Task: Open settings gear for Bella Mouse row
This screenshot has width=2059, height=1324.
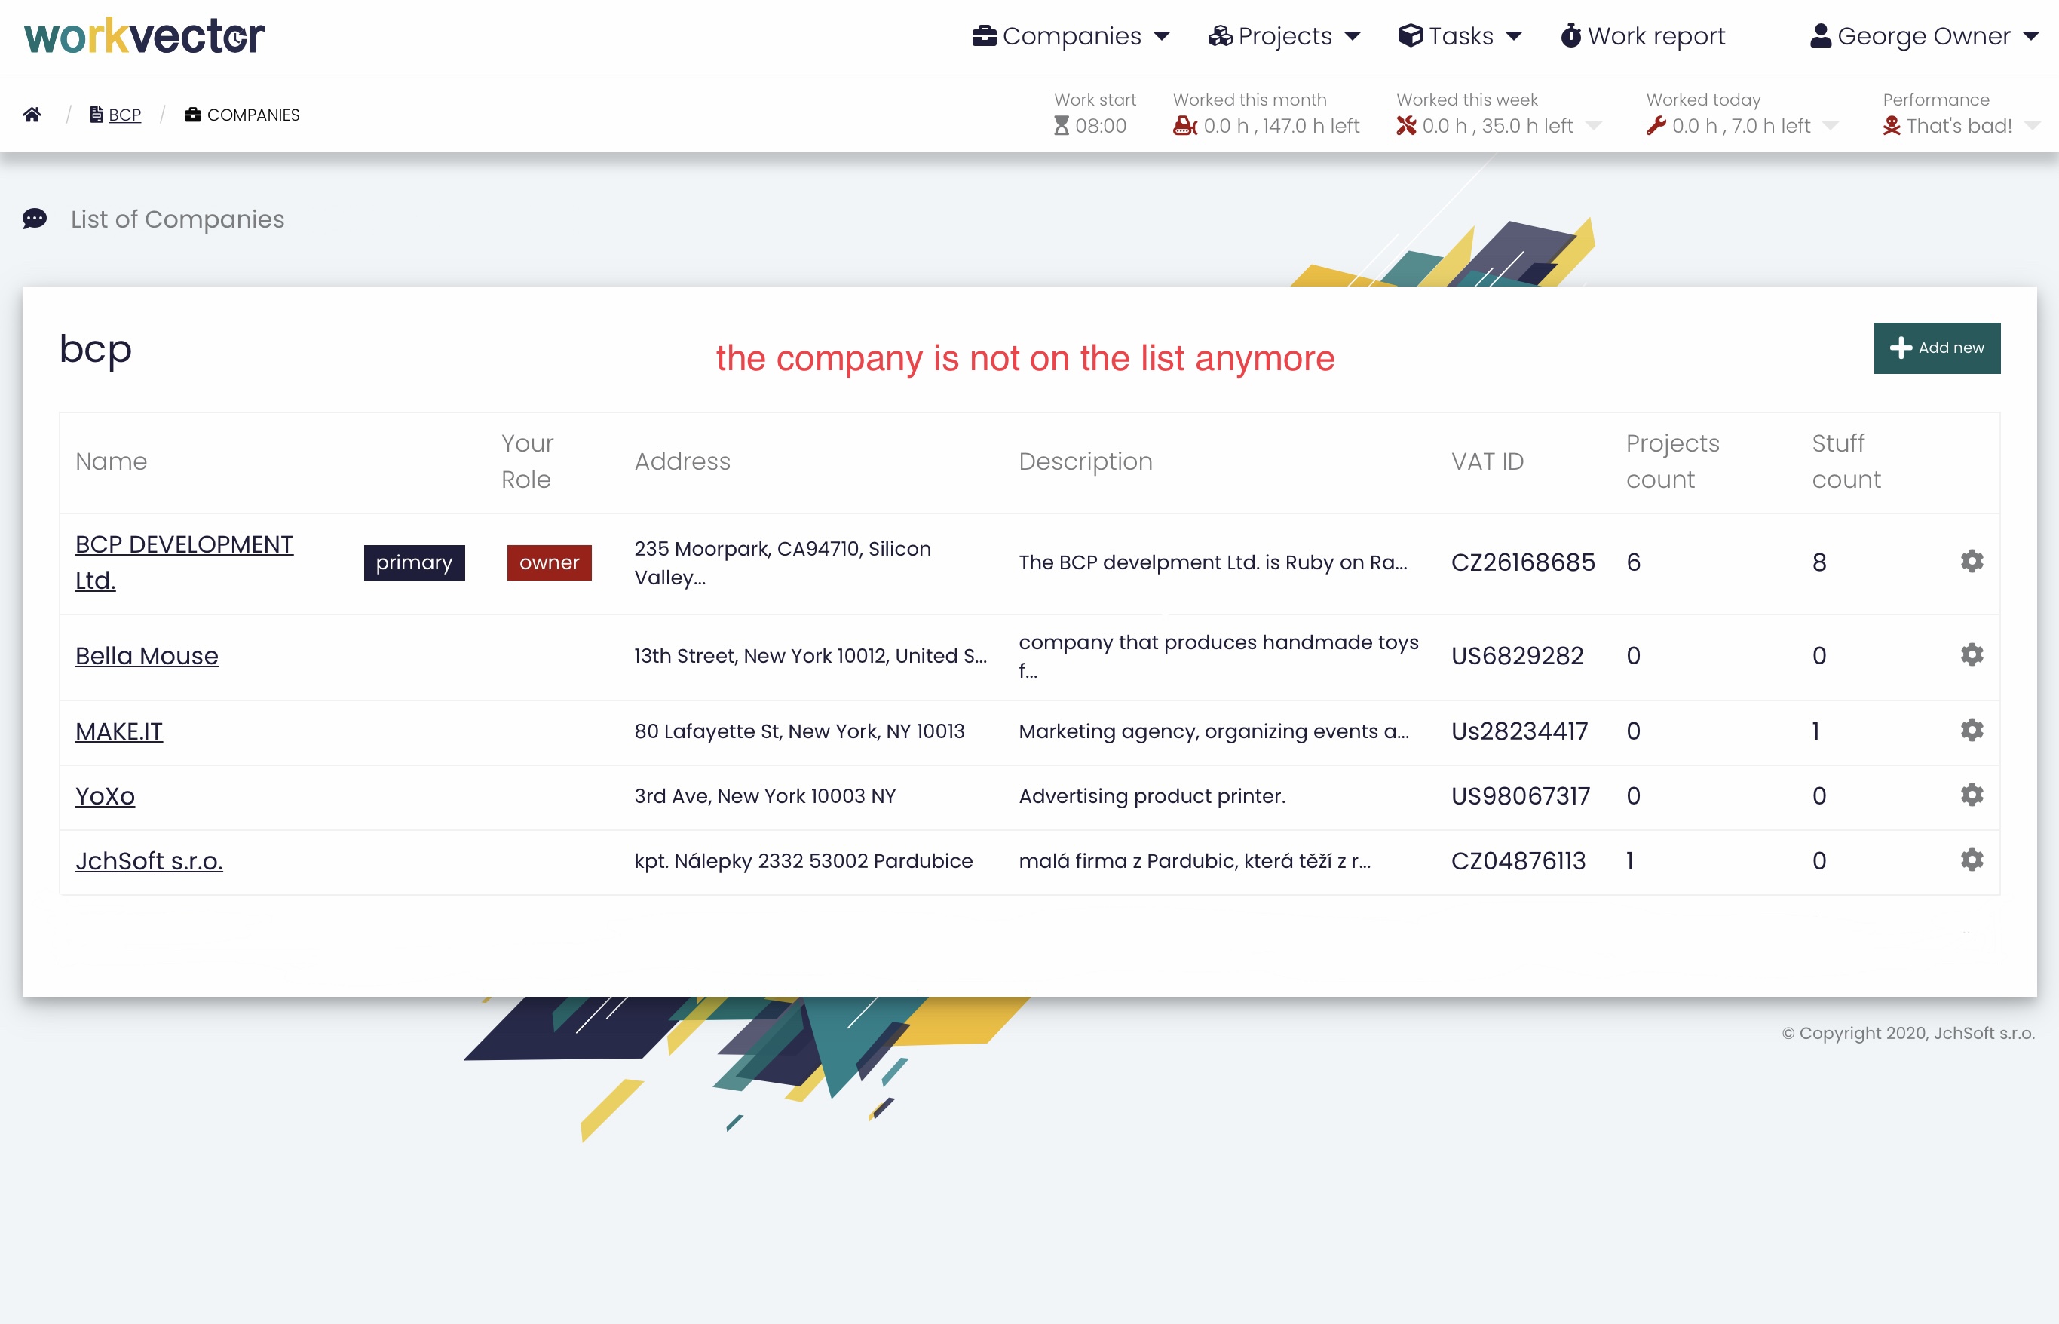Action: (x=1972, y=655)
